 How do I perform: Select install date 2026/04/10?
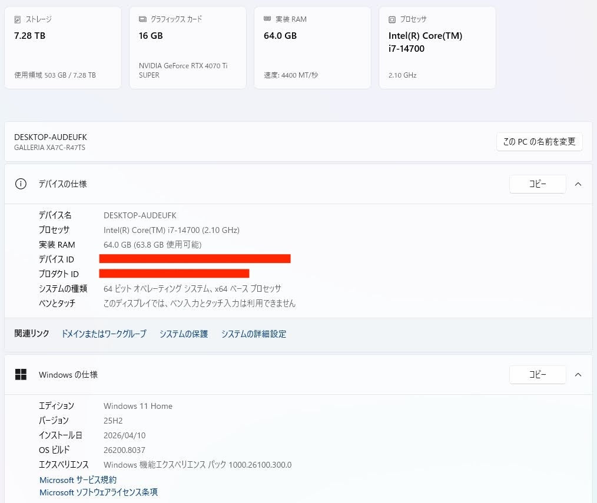(124, 435)
